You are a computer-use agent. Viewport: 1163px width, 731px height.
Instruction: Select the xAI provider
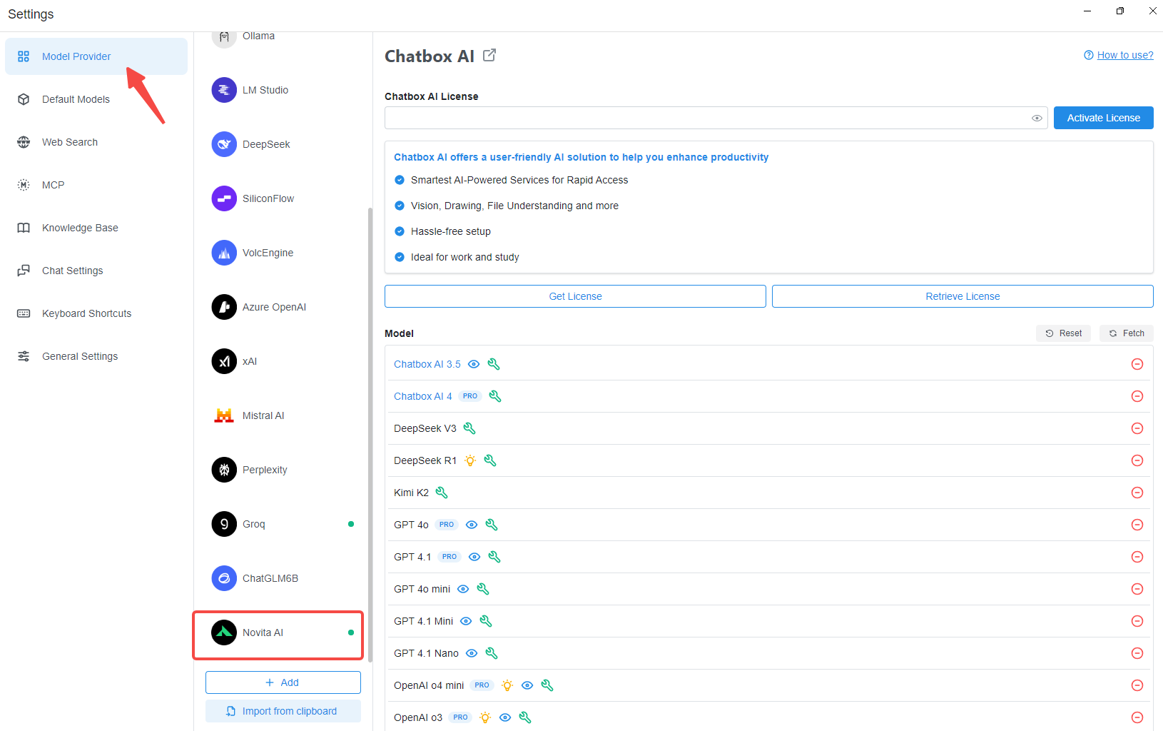click(x=283, y=361)
